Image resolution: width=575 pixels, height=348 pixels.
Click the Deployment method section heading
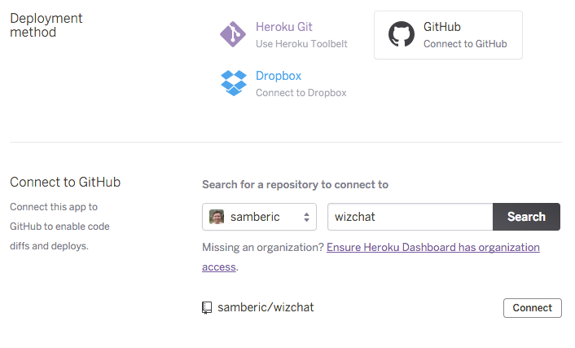coord(46,25)
